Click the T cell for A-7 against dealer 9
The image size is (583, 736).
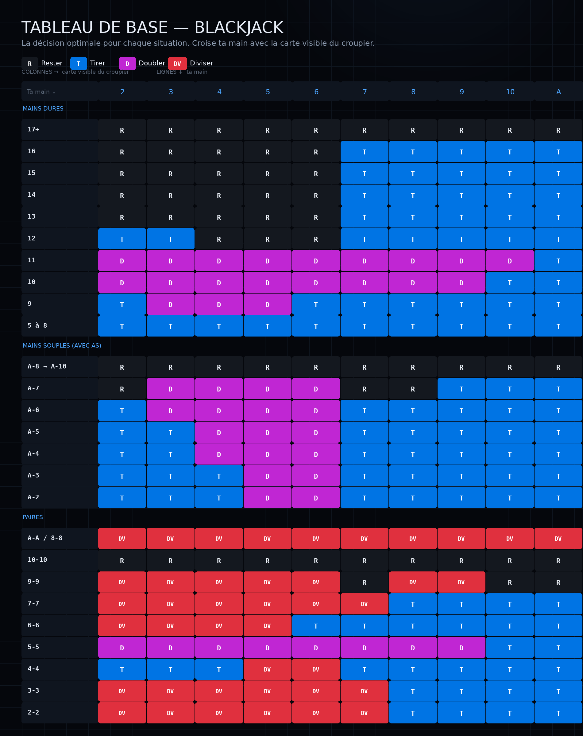point(461,388)
